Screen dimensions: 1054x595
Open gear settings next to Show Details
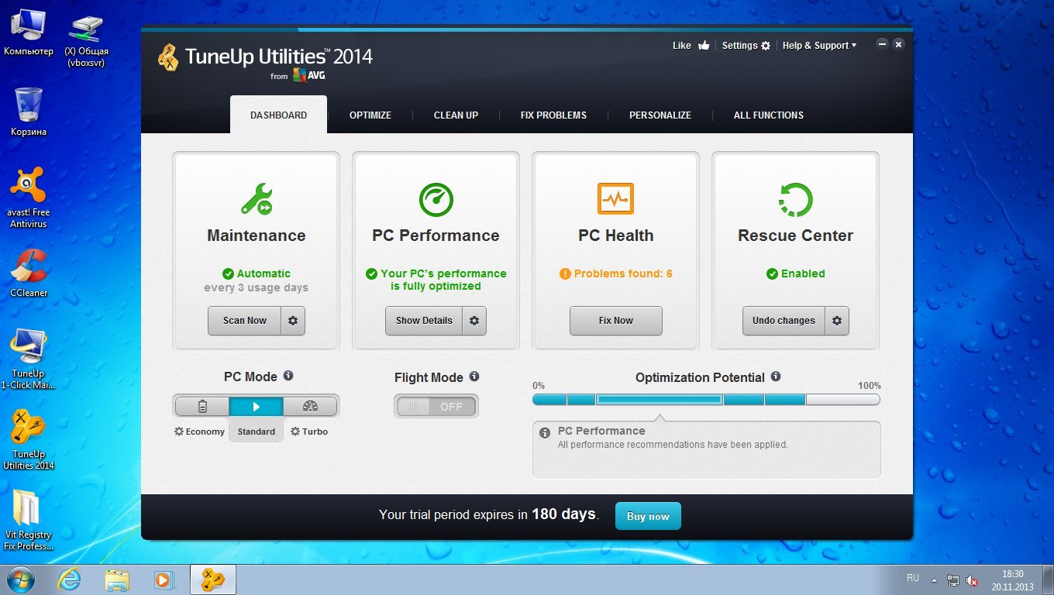point(474,320)
